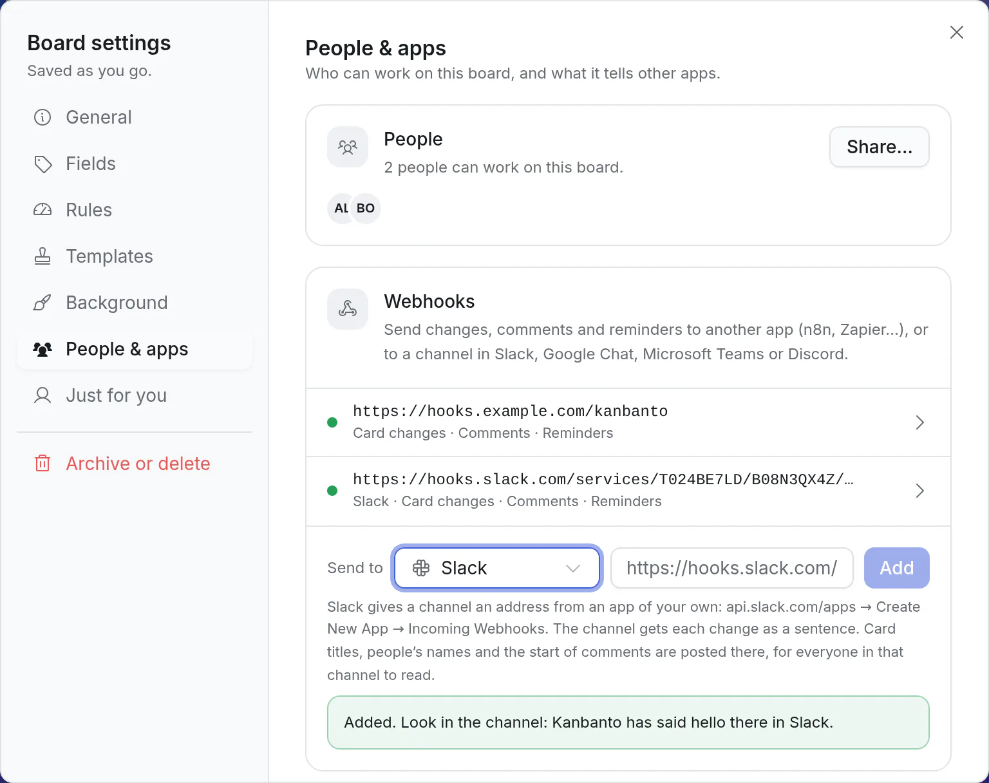Click "Slack · Card changes · Comments · Reminders" text

(507, 502)
